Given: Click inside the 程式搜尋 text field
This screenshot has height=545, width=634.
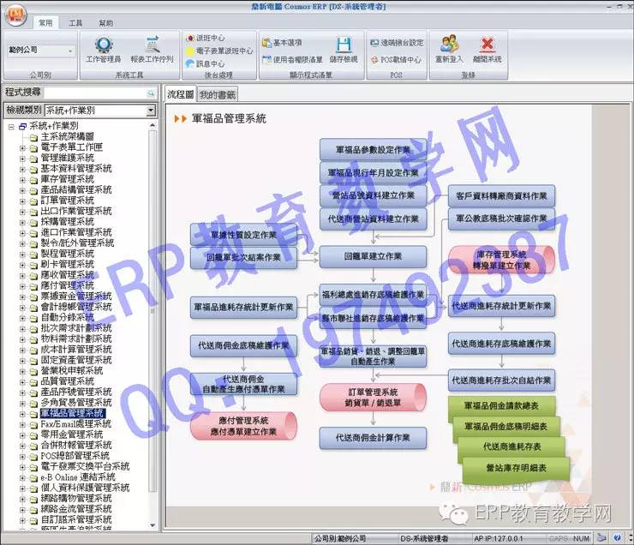Looking at the screenshot, I should point(93,93).
